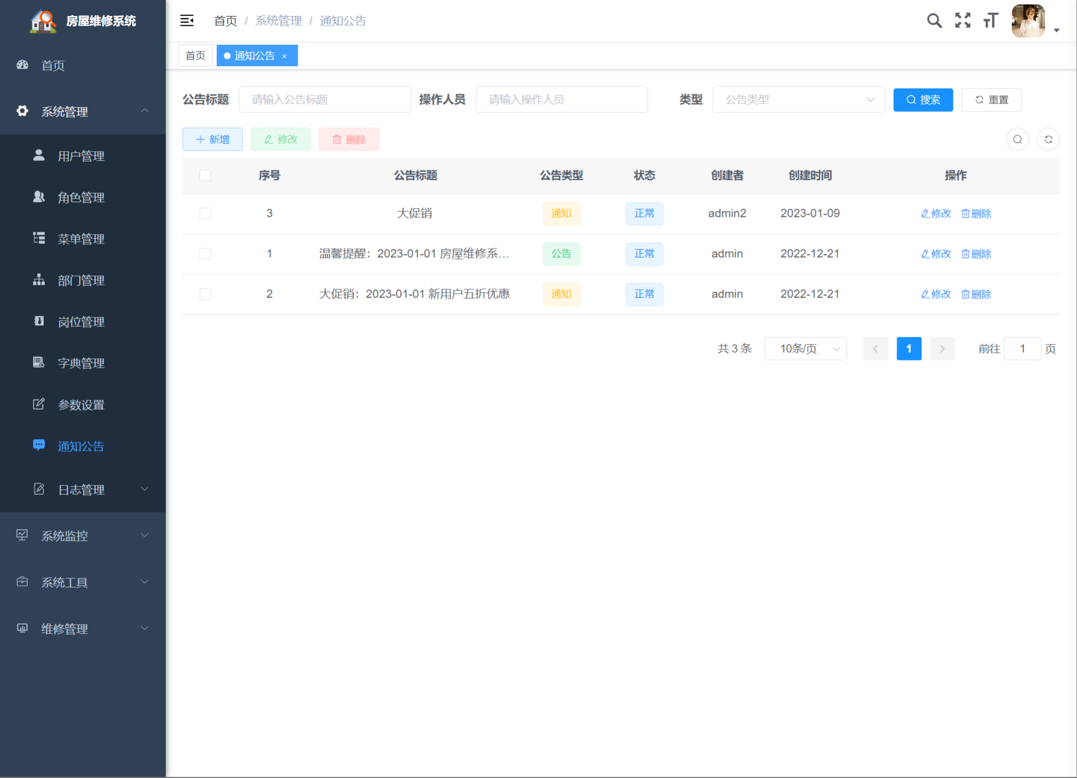Click the header search magnifier icon
Image resolution: width=1077 pixels, height=778 pixels.
click(x=934, y=21)
